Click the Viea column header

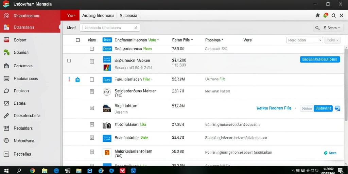(92, 40)
